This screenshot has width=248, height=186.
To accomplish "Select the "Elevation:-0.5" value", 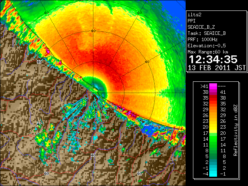I will [207, 46].
